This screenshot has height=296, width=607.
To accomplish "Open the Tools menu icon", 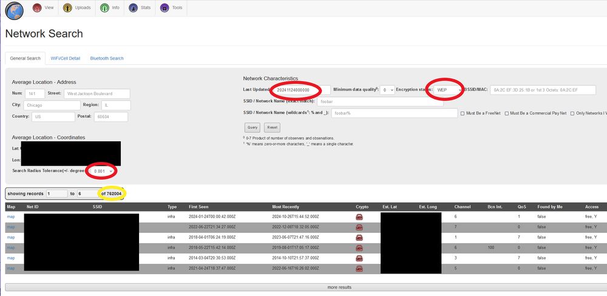I will point(164,8).
